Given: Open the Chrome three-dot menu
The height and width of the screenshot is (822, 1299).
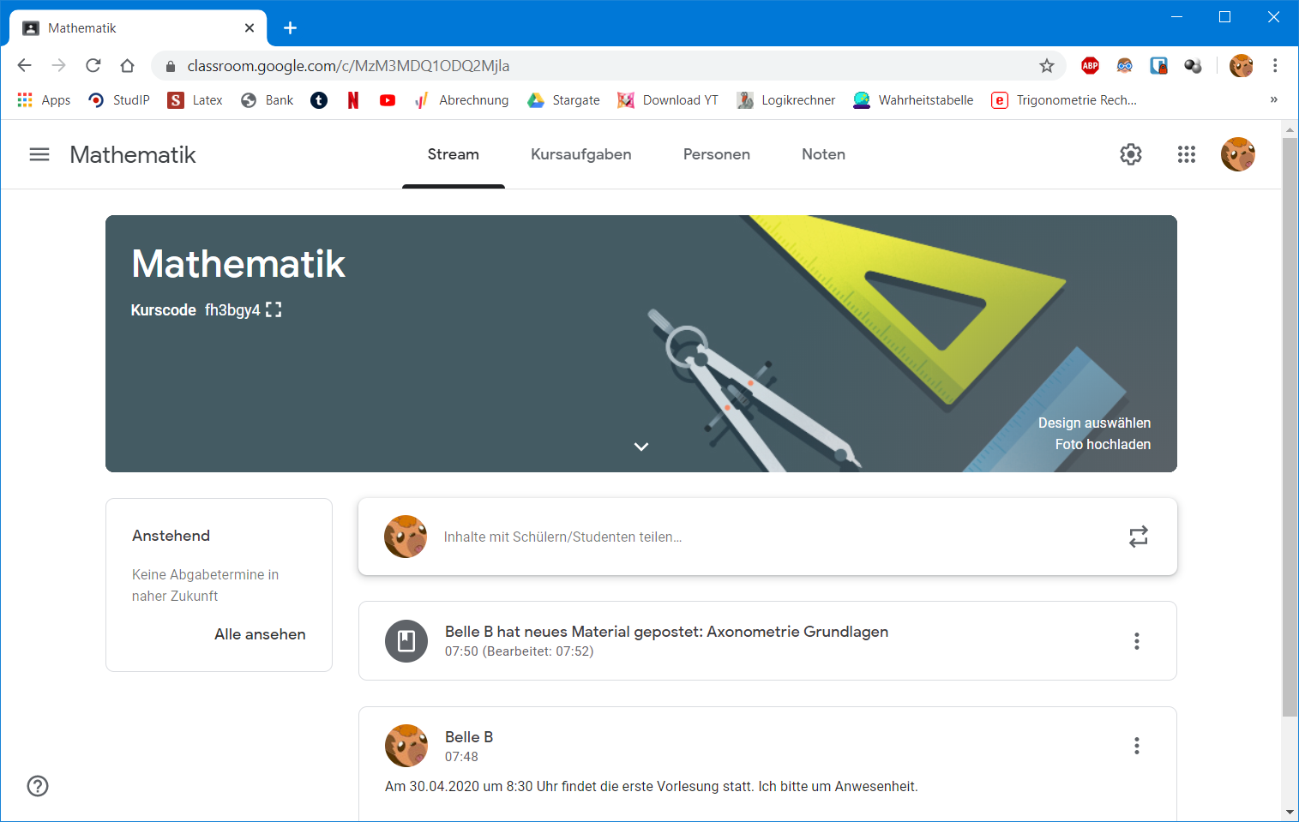Looking at the screenshot, I should (x=1275, y=65).
